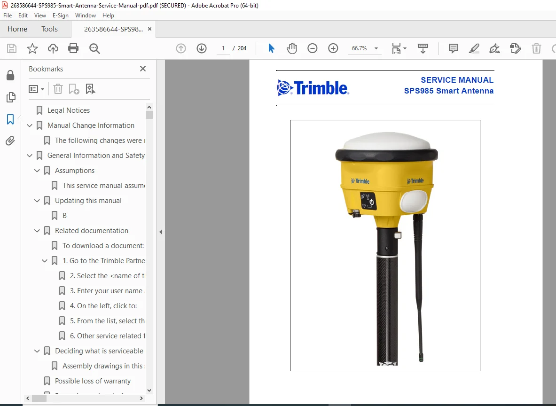Click the toolbar trash delete icon
Image resolution: width=556 pixels, height=406 pixels.
coord(536,48)
